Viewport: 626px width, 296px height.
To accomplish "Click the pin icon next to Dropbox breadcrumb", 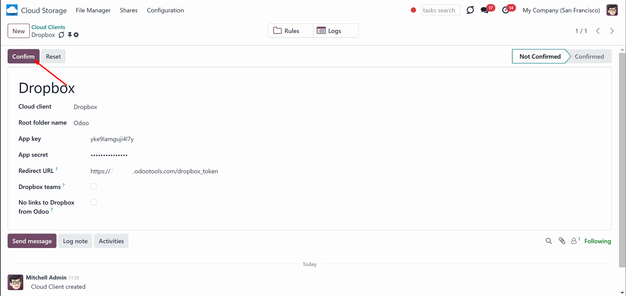I will click(x=69, y=35).
